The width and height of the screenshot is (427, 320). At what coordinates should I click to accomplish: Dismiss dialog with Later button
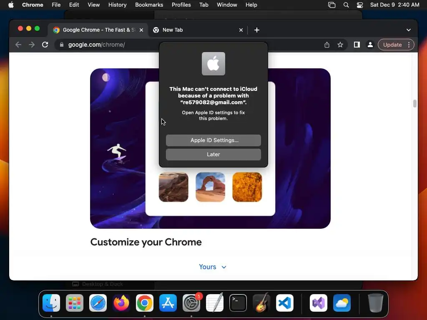pos(213,154)
